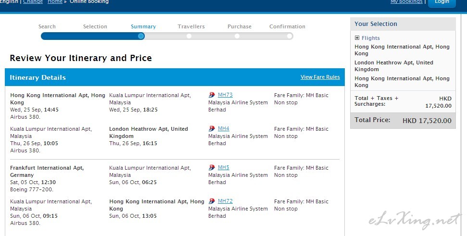Click the 'Wed, 25 Sep, 18:25' arrival time

pyautogui.click(x=133, y=110)
